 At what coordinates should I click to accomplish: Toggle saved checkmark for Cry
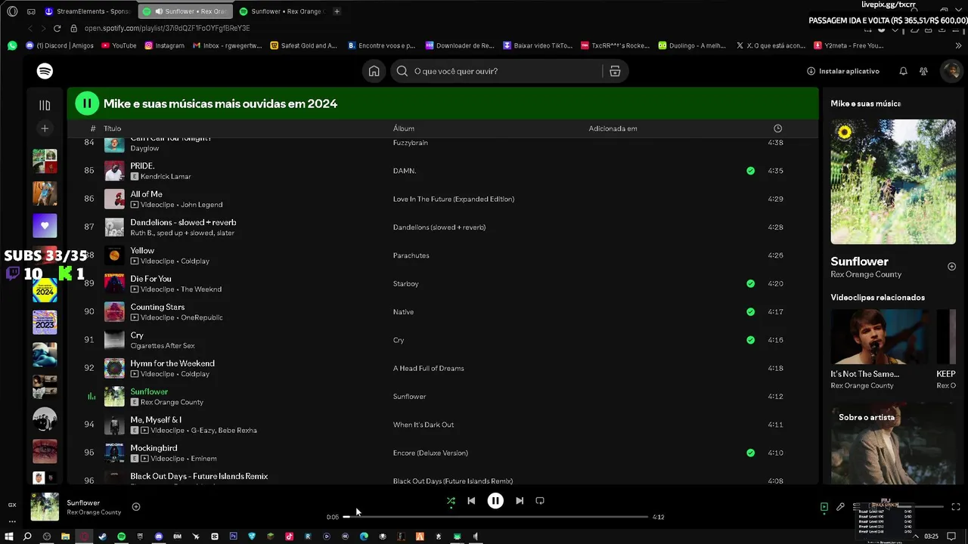(750, 340)
